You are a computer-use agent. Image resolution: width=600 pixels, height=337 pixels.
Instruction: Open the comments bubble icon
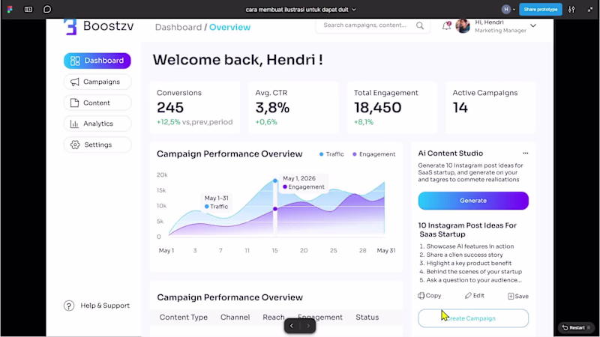click(x=47, y=9)
